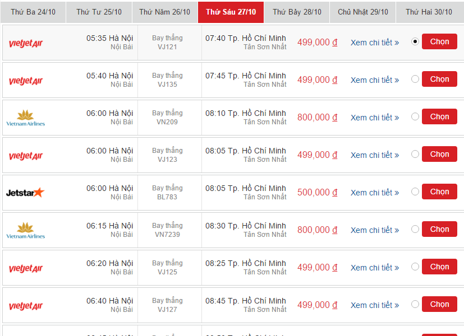Select the radio button for Jetstar BL783
The image size is (464, 336).
click(415, 192)
